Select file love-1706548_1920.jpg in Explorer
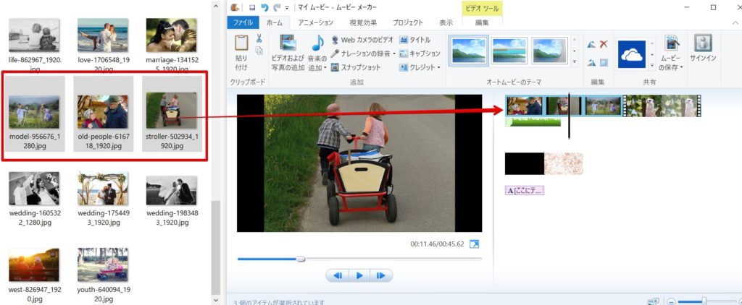 click(x=103, y=45)
